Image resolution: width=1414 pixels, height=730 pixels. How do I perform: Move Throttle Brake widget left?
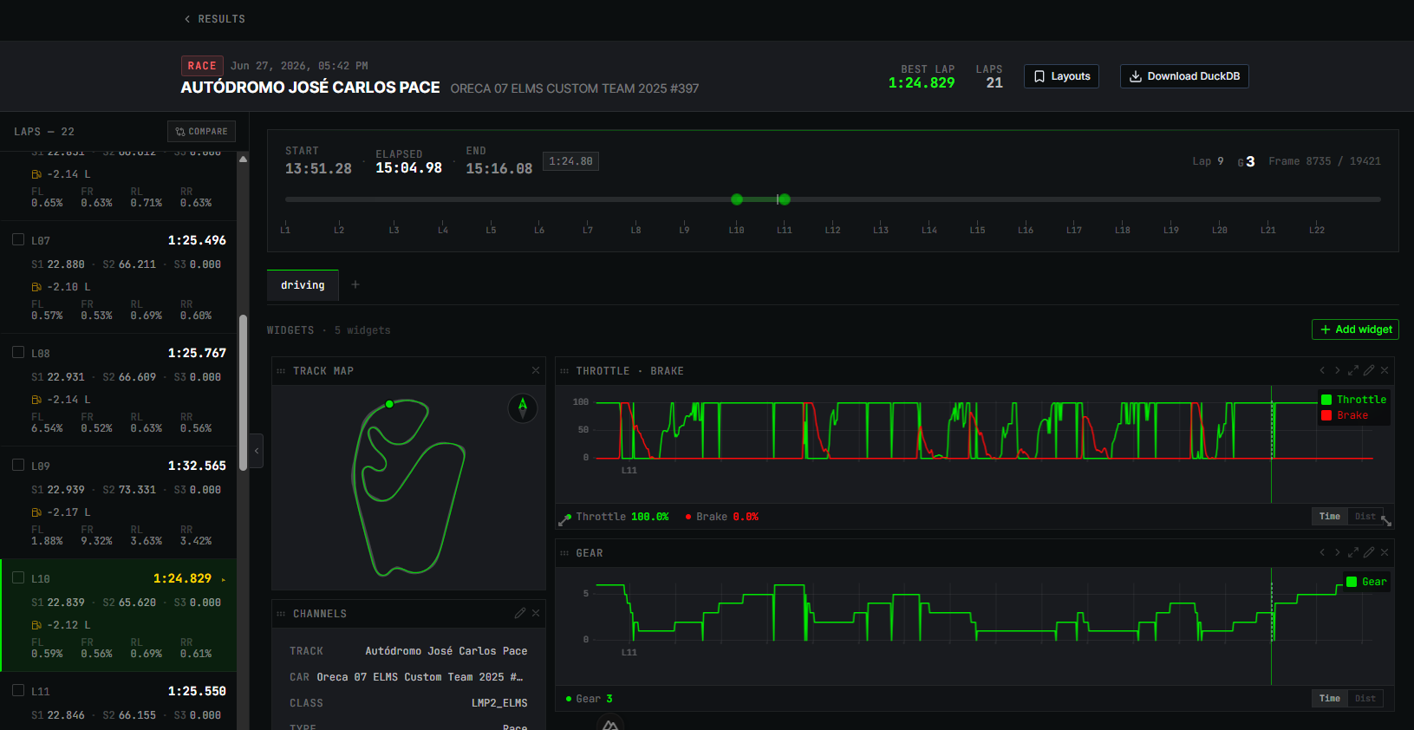(1322, 370)
